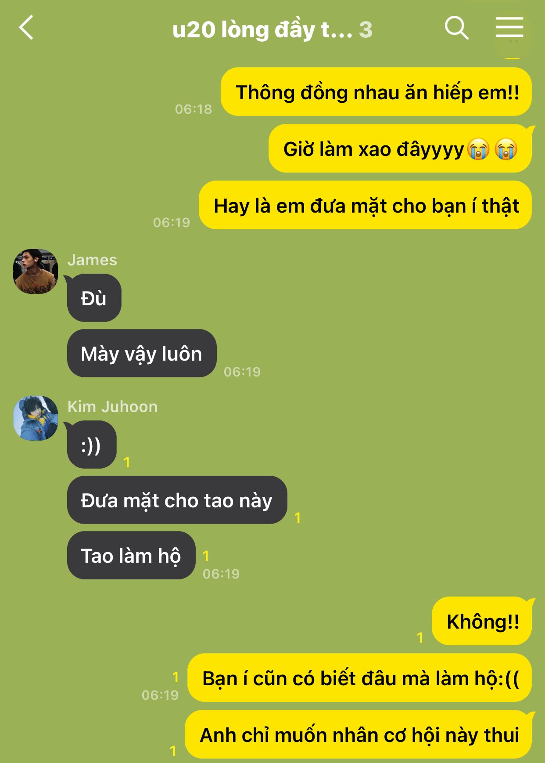Select the message 'Đưa mặt cho tao này'

pyautogui.click(x=177, y=500)
